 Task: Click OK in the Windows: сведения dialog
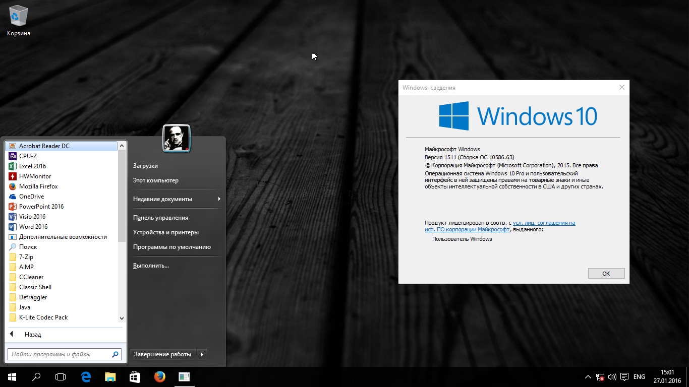tap(606, 274)
